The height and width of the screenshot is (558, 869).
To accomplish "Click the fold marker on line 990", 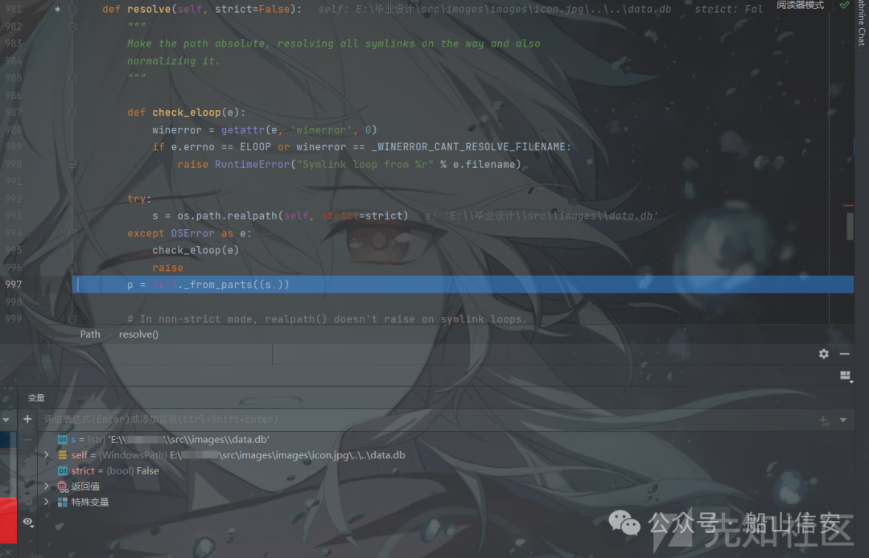I will 72,164.
